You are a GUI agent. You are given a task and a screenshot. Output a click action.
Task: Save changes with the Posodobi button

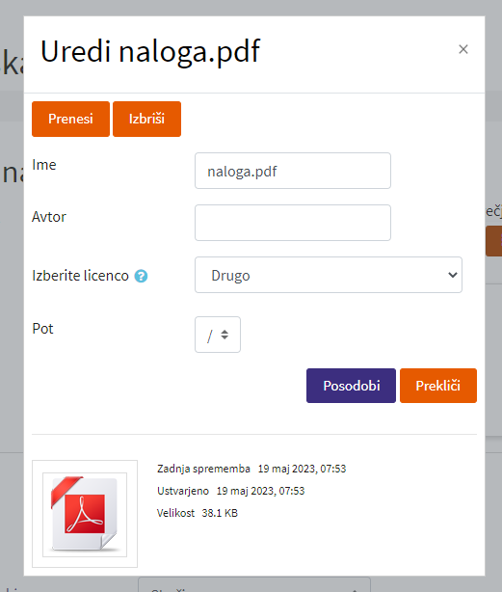click(351, 386)
